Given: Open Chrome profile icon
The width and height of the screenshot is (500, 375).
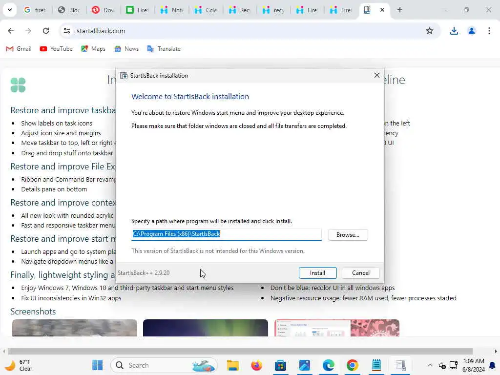Looking at the screenshot, I should [472, 31].
